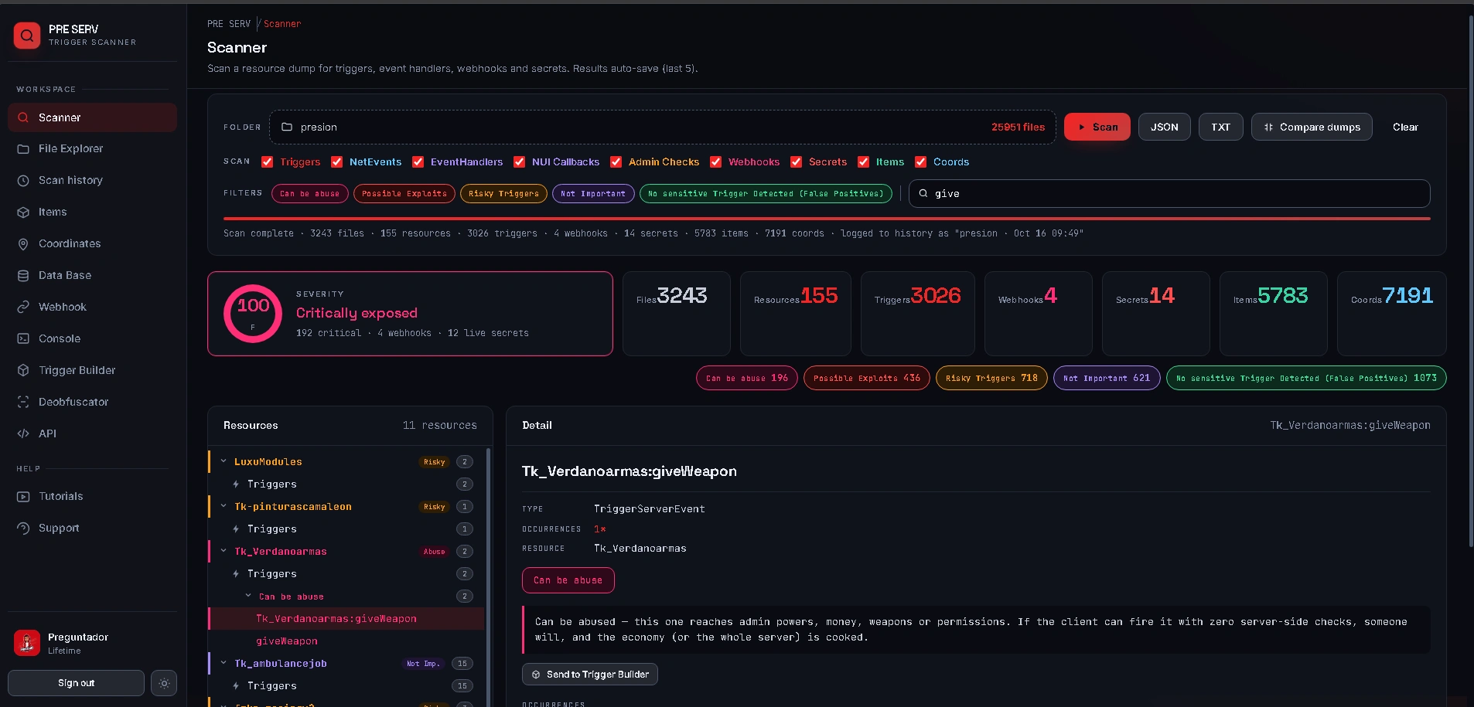Open Scan history clock icon

point(23,180)
